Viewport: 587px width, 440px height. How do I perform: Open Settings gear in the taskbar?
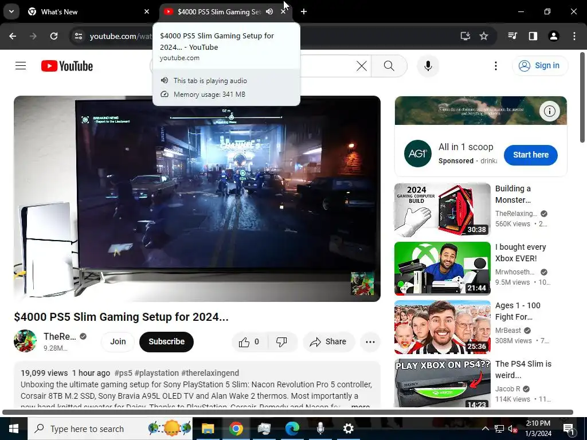(348, 429)
